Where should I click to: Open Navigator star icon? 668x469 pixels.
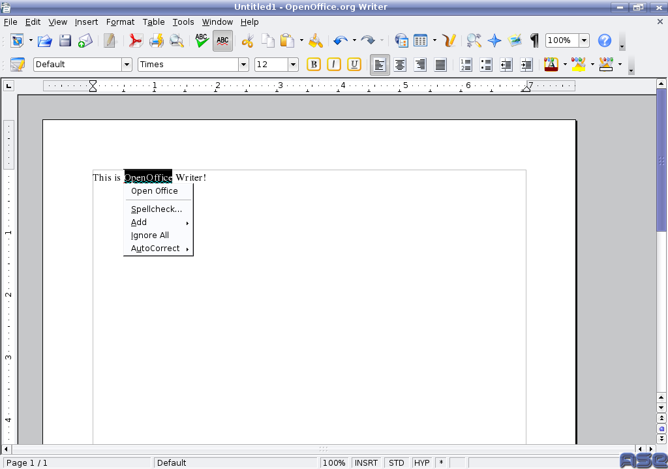(494, 40)
